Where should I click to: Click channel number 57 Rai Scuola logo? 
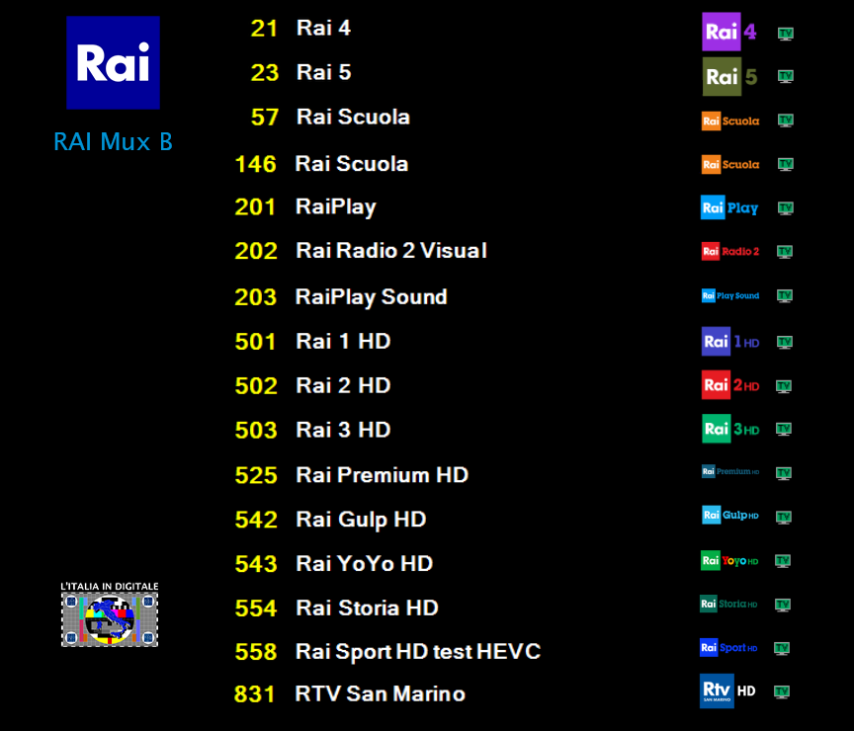point(729,121)
